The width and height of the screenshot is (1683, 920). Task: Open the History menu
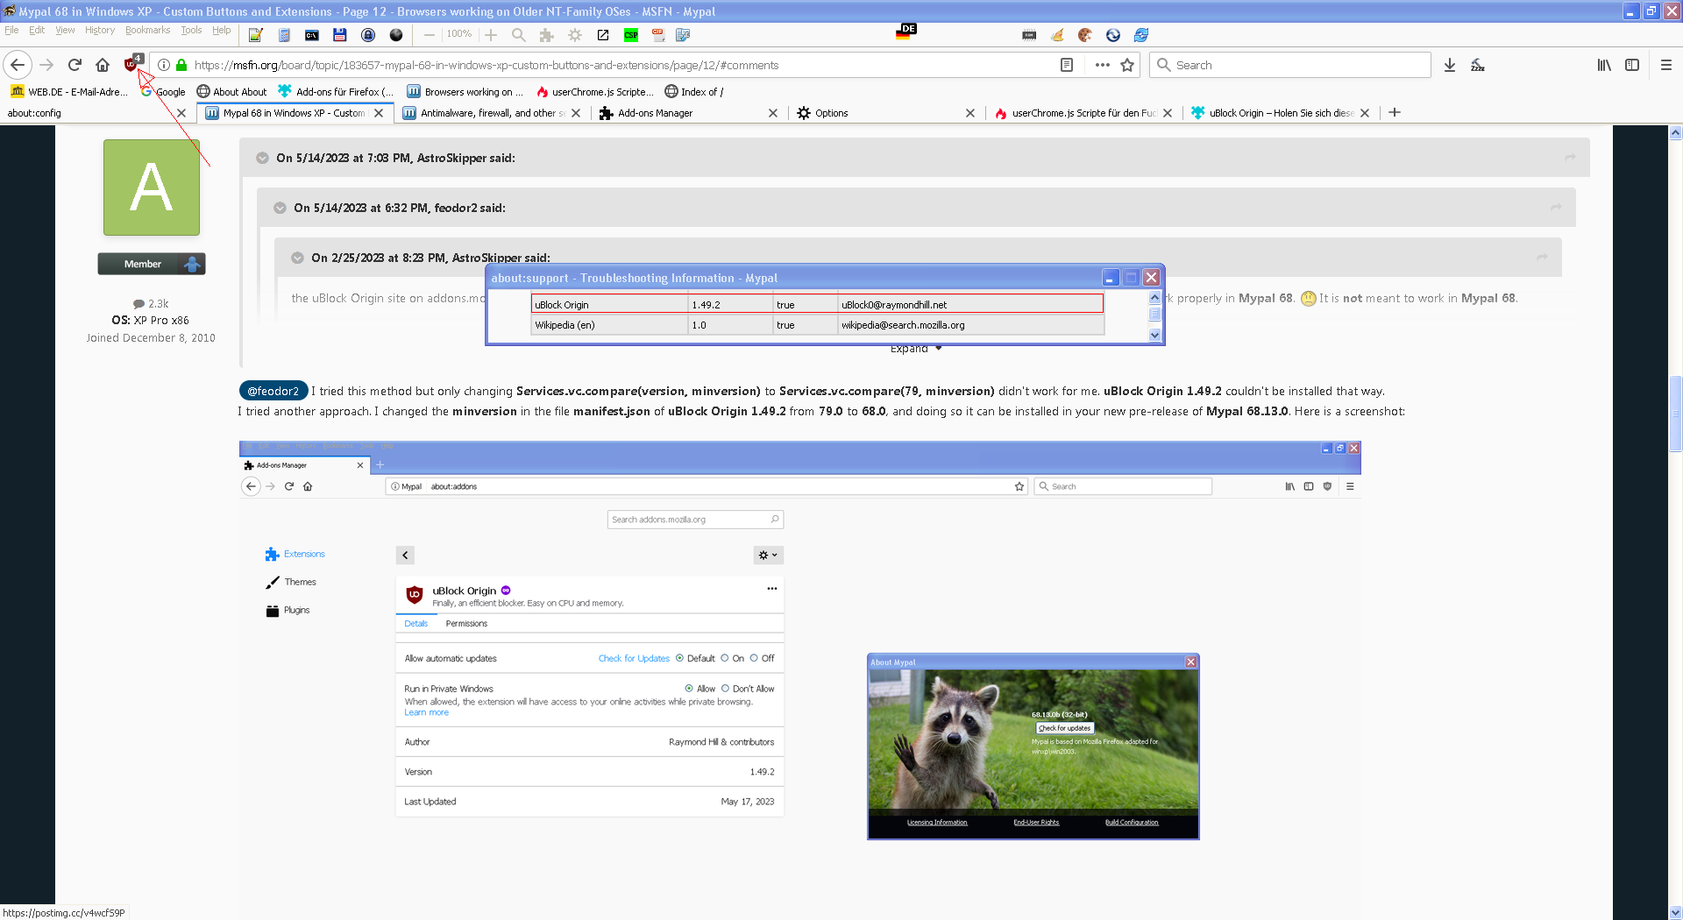pos(100,30)
